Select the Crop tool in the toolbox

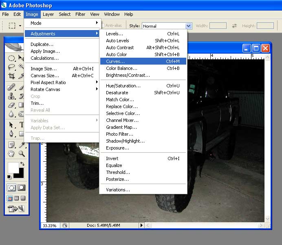coord(12,76)
